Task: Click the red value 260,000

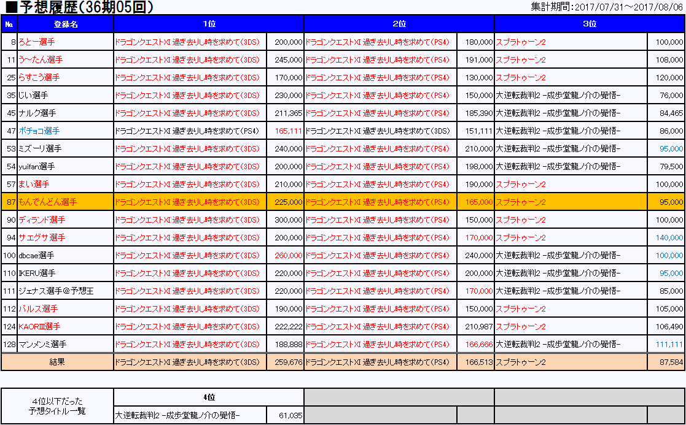Action: coord(288,256)
